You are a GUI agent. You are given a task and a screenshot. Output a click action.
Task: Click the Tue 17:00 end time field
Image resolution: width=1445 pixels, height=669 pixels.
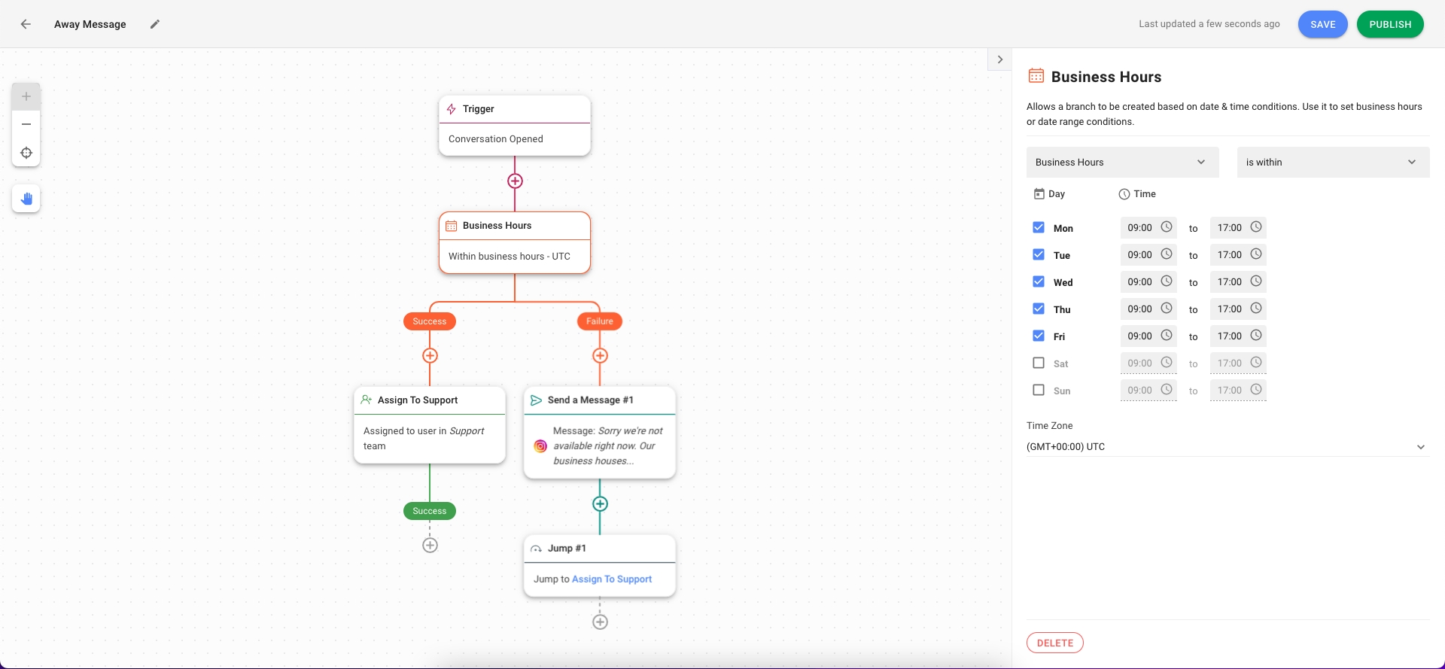1238,254
